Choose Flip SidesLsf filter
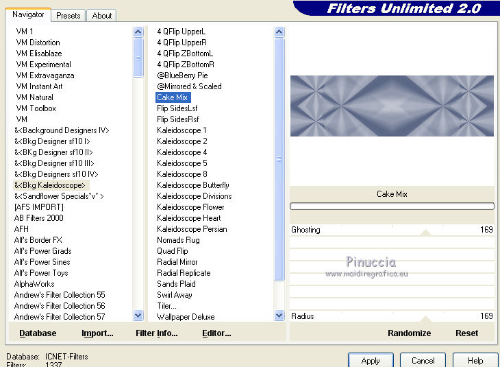Screen dimensions: 500x367 pos(177,108)
